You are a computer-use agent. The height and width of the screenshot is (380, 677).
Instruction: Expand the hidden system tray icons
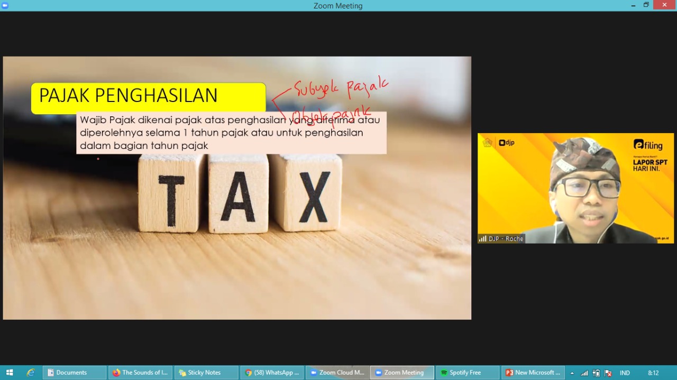pos(572,373)
